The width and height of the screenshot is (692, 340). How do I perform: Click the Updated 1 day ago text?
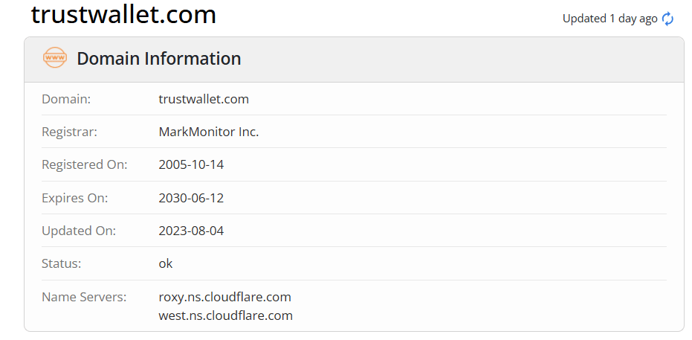click(610, 19)
